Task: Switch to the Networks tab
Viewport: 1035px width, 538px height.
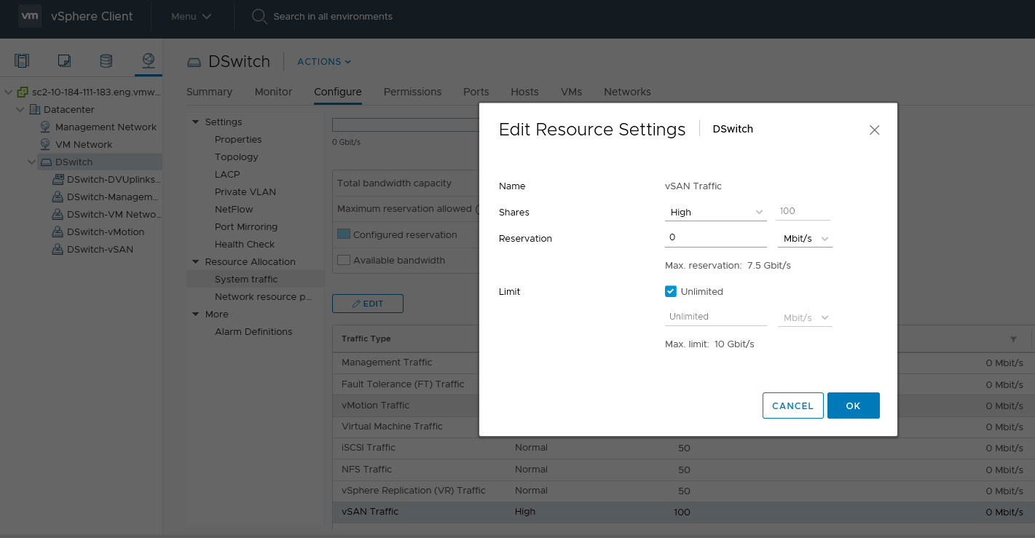Action: pyautogui.click(x=627, y=92)
